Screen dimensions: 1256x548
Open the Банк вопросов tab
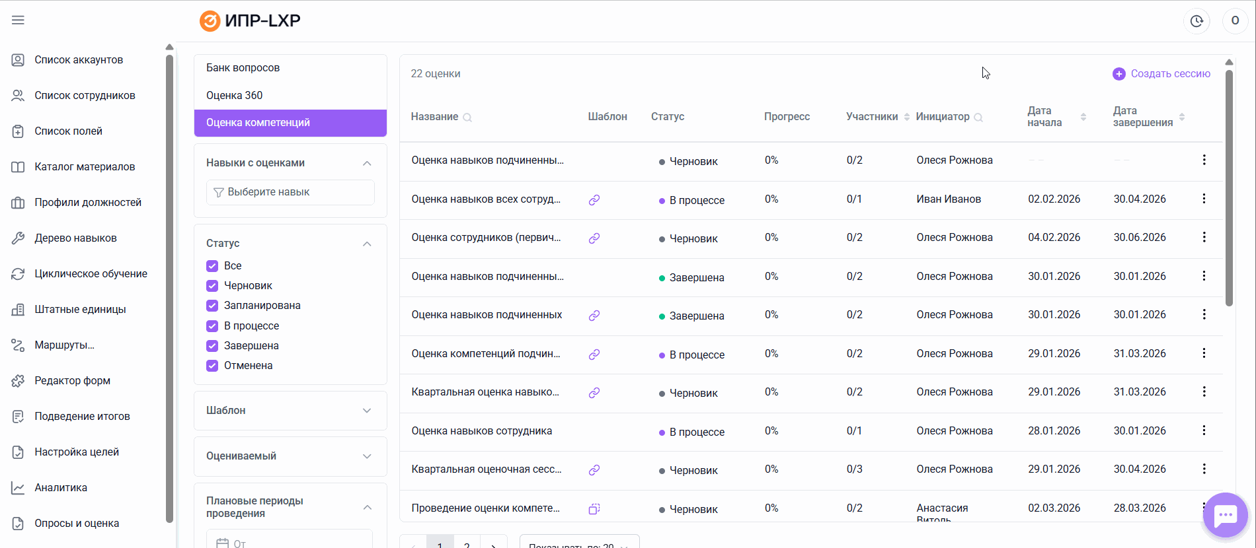pyautogui.click(x=243, y=68)
